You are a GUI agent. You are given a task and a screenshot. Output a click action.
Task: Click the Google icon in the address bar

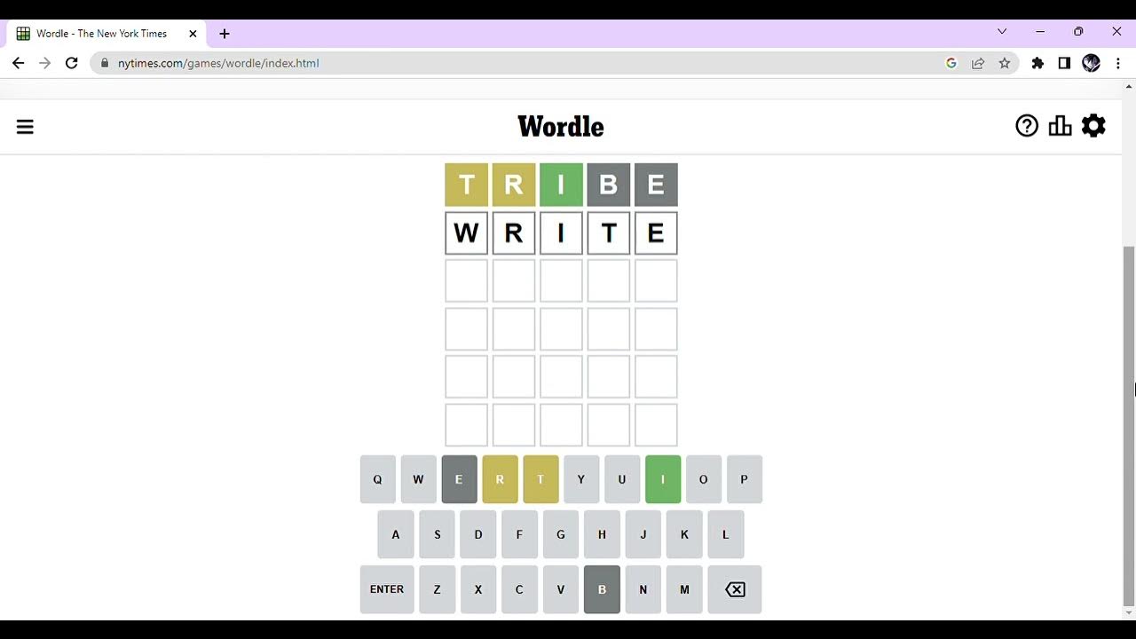(x=951, y=63)
